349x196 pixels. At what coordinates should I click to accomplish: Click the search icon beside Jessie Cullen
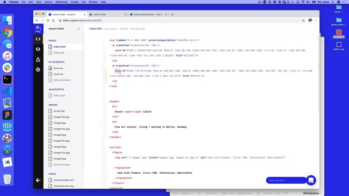point(78,29)
